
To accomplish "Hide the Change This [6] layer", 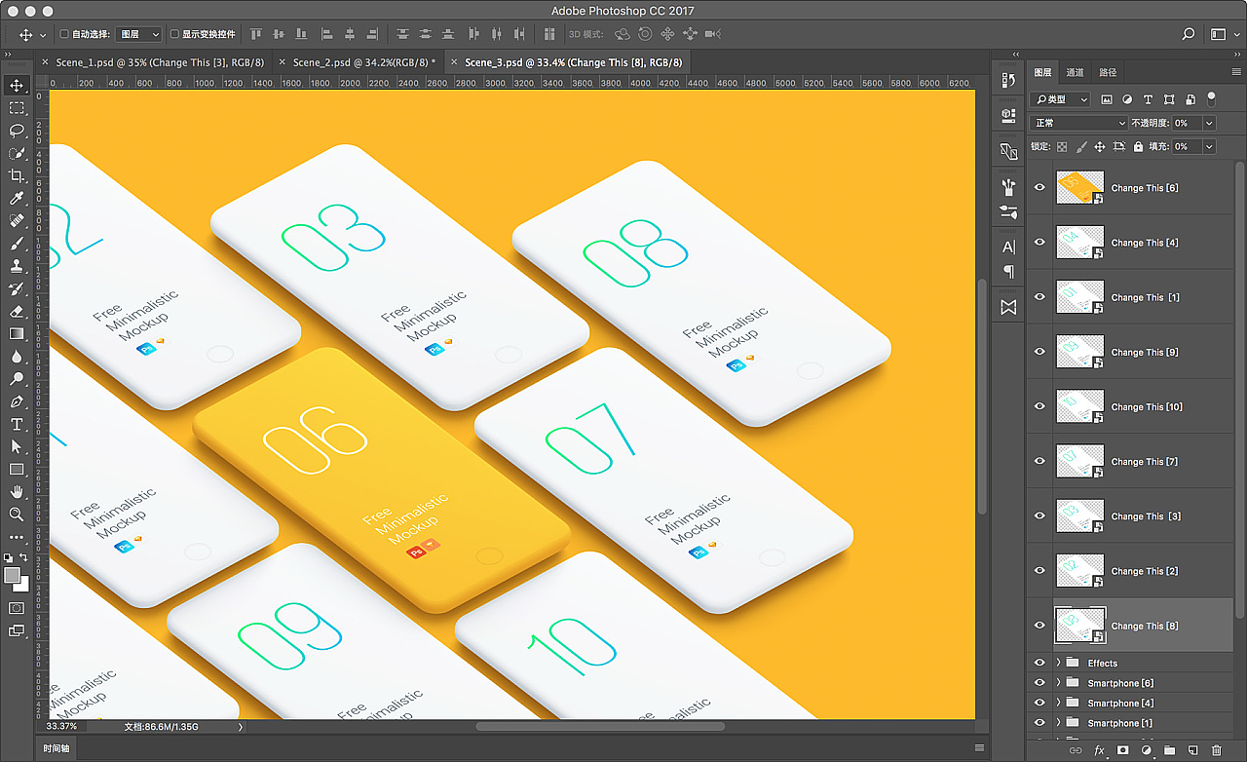I will tap(1039, 187).
